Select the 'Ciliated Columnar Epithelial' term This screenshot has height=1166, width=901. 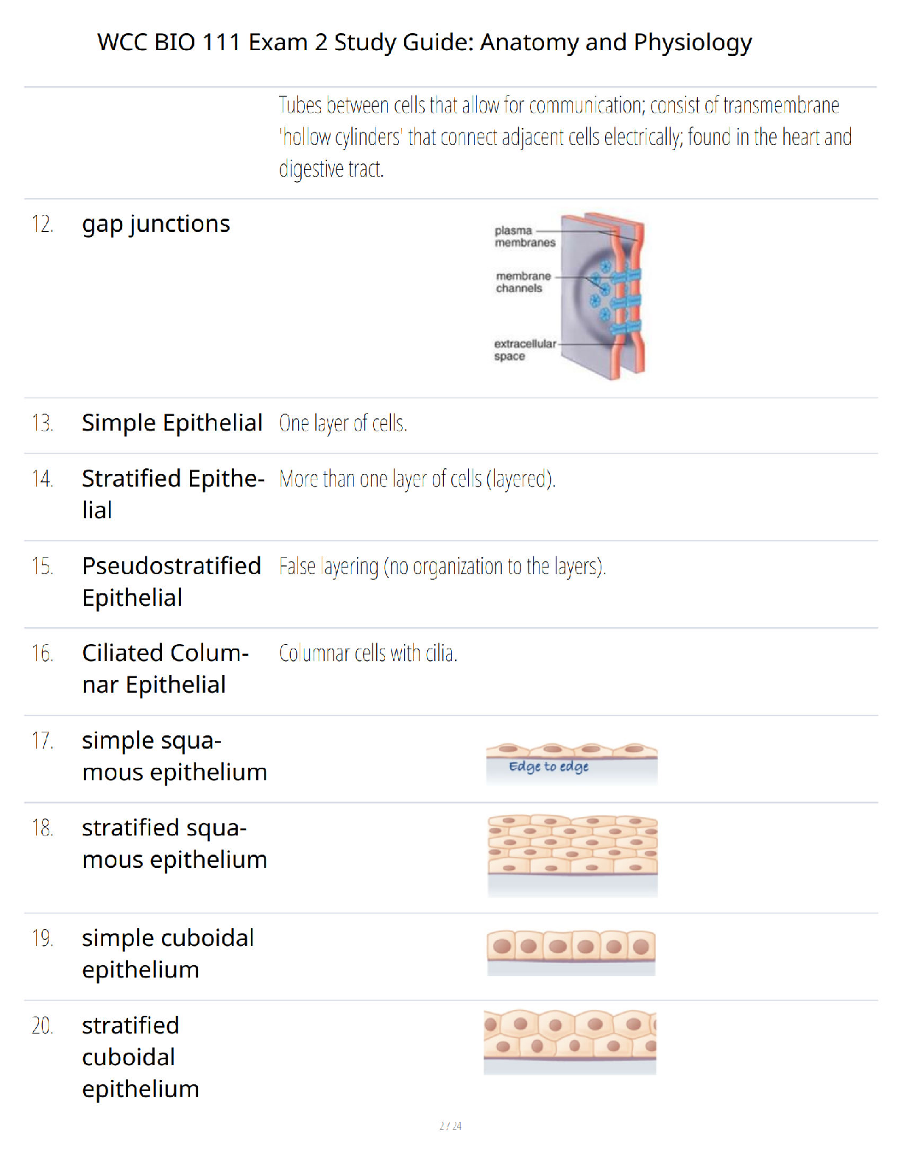(165, 668)
